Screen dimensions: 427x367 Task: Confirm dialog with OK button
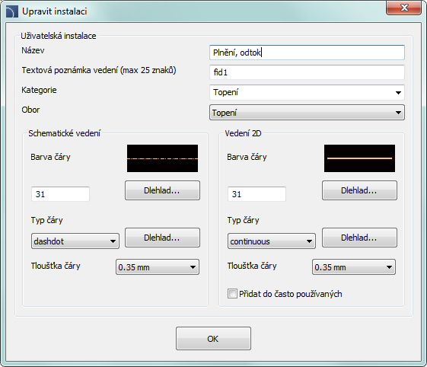coord(213,339)
